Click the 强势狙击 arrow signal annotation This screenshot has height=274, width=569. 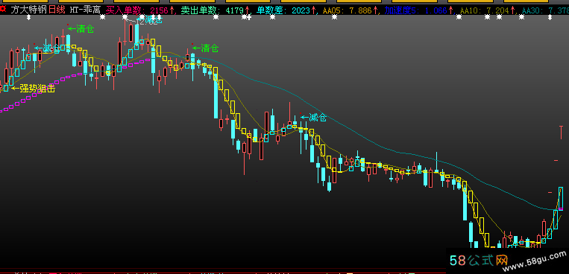point(33,88)
